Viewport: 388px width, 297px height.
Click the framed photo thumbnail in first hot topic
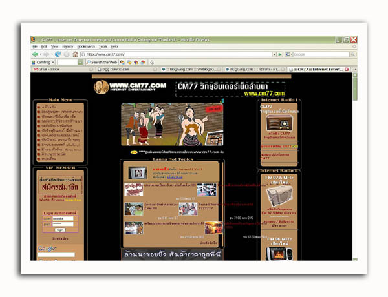[138, 173]
